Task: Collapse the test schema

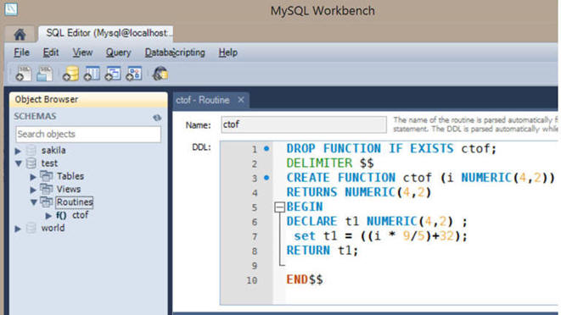Action: coord(18,163)
